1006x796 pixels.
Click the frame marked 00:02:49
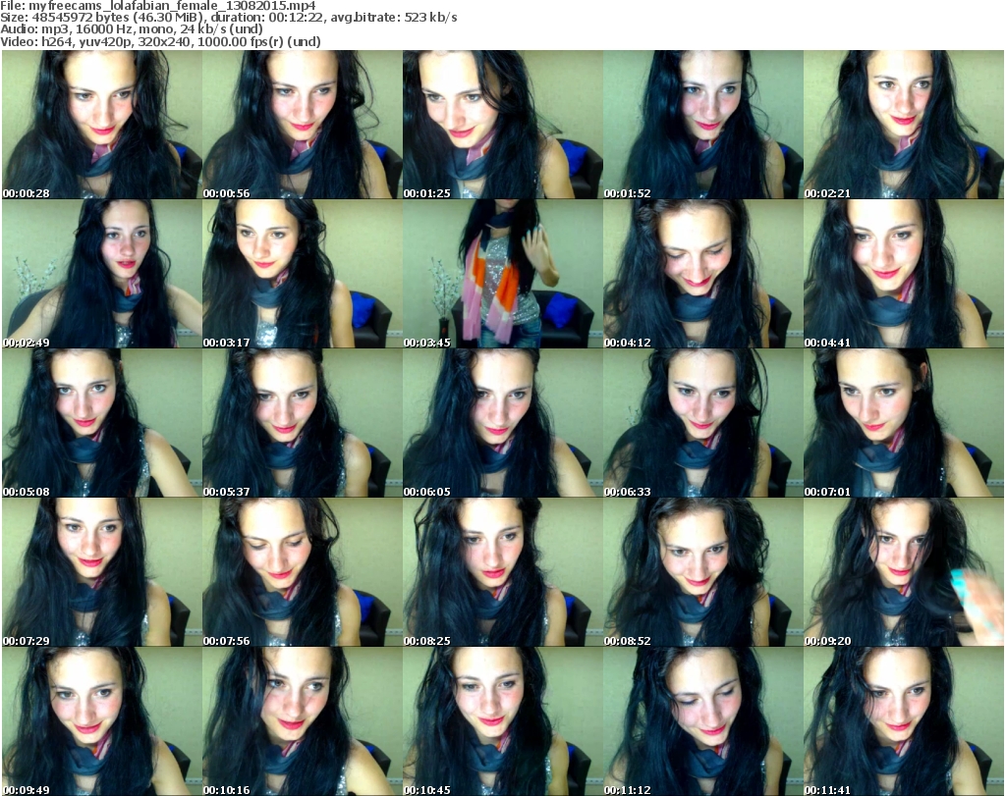102,274
